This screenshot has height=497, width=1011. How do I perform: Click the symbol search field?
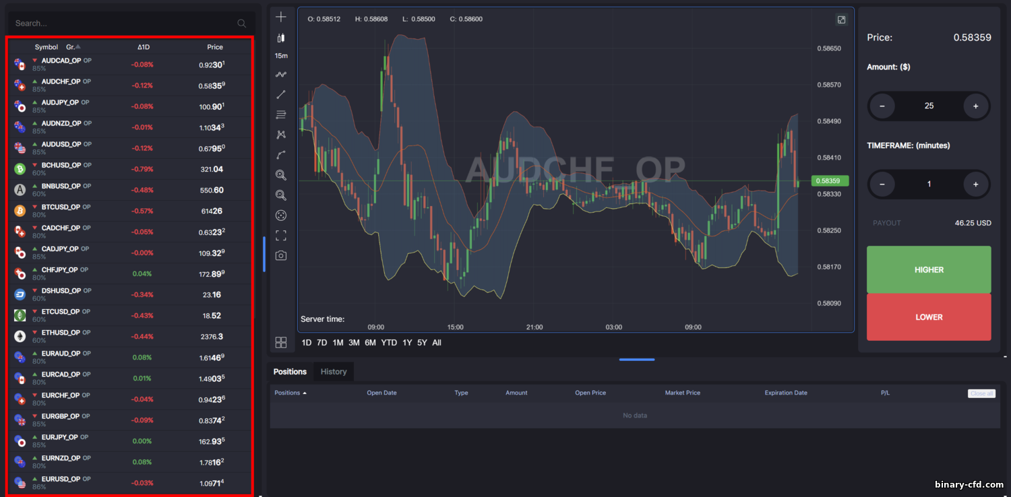click(x=125, y=24)
